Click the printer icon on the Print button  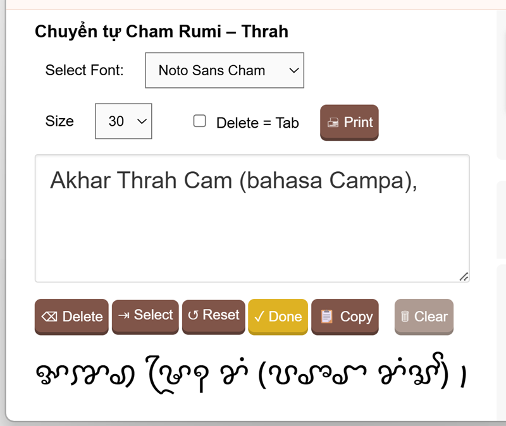point(333,123)
